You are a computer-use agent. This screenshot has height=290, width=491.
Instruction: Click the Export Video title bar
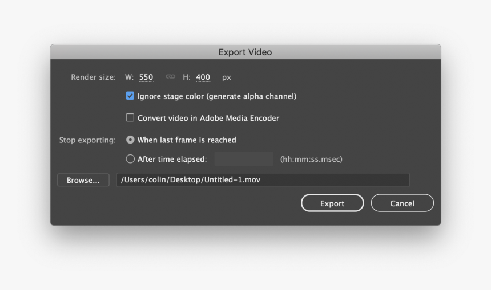tap(246, 52)
